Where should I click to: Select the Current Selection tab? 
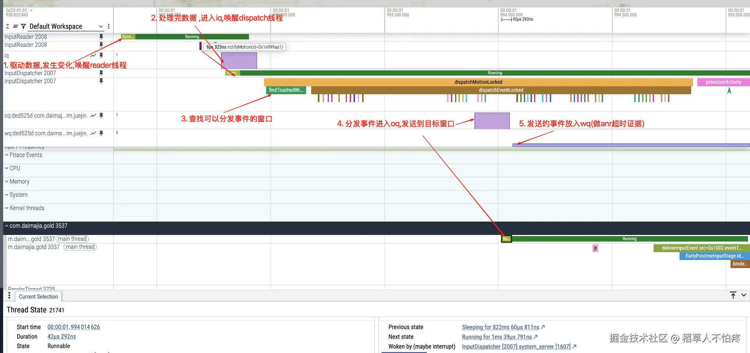coord(38,297)
